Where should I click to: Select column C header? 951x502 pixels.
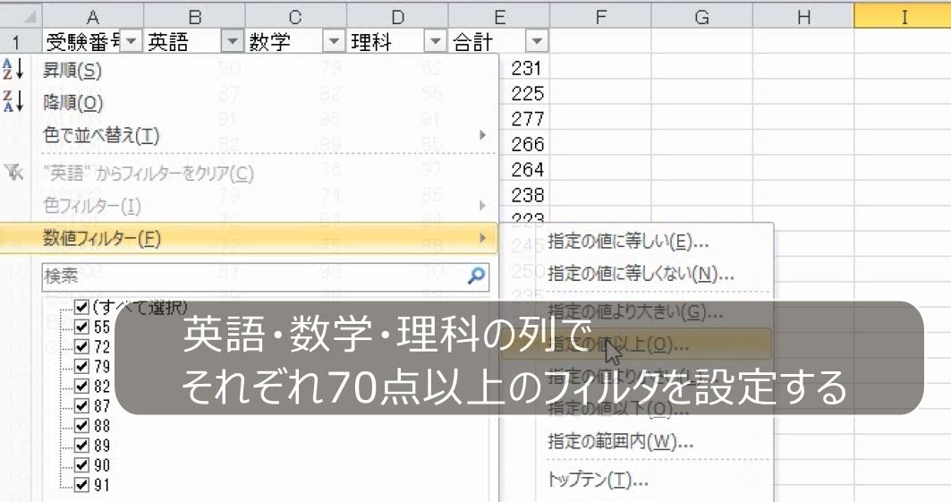(x=295, y=16)
